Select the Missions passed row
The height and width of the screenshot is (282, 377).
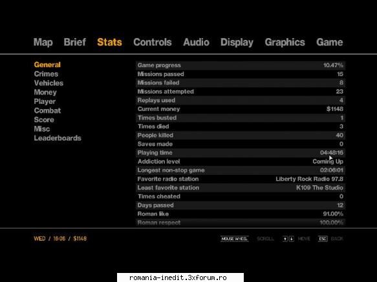coord(241,74)
